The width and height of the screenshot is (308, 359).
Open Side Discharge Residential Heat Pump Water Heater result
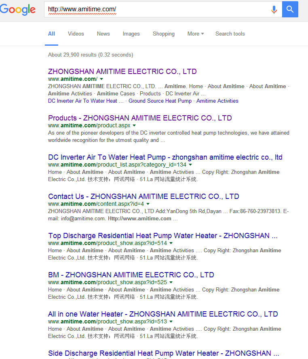tap(163, 353)
